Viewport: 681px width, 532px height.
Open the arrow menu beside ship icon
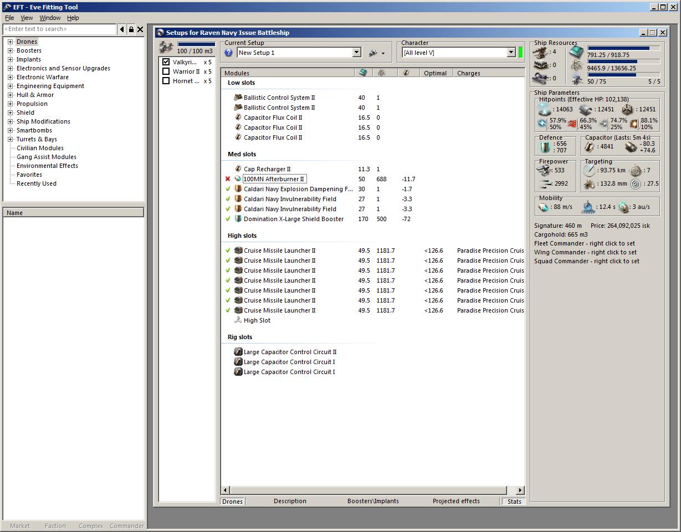383,53
